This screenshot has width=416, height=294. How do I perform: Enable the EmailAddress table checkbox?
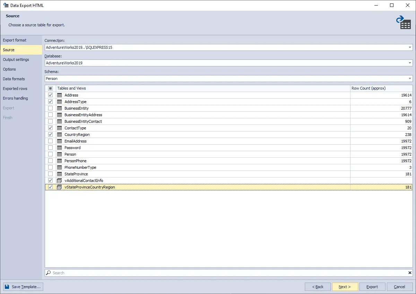click(50, 141)
